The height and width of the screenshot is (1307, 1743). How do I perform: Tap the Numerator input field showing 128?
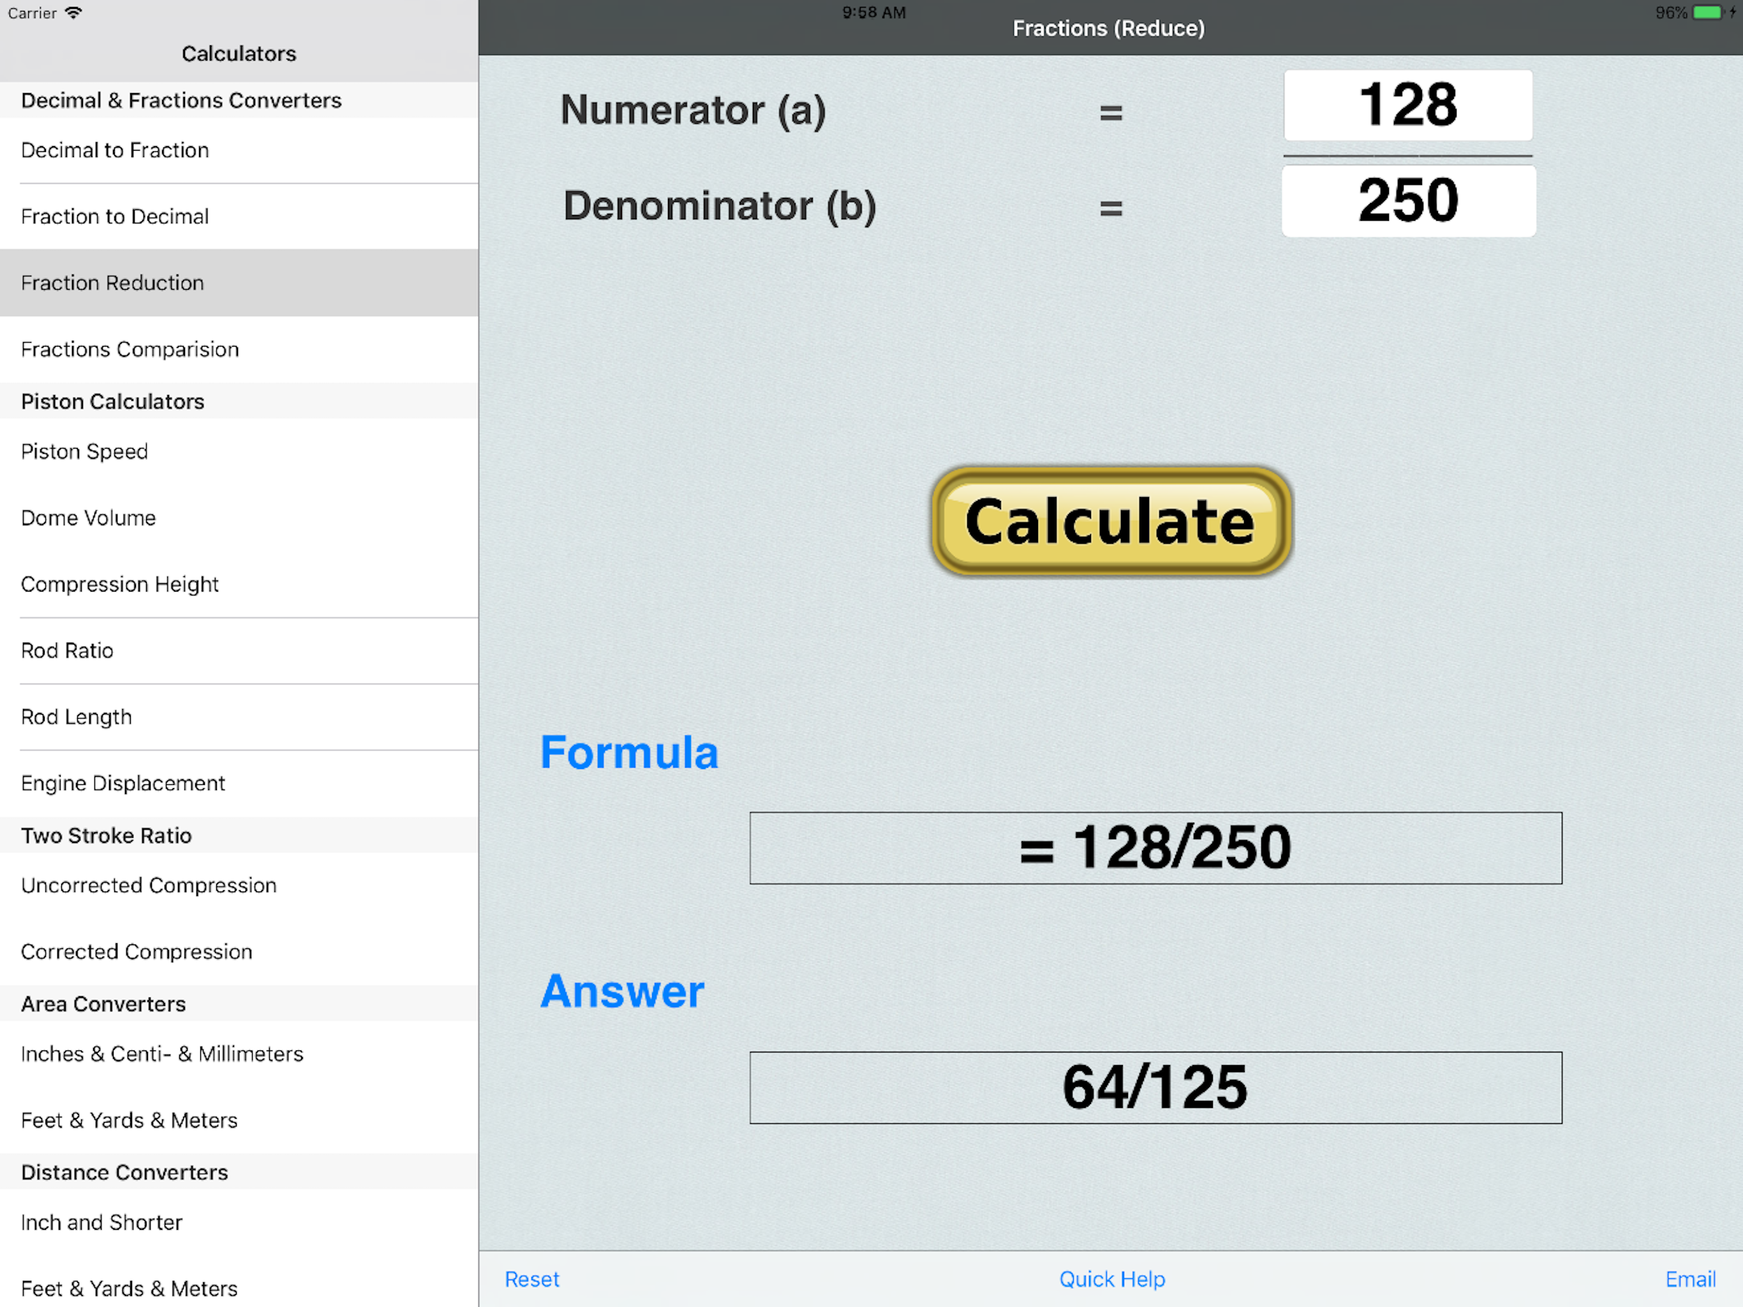[x=1407, y=105]
